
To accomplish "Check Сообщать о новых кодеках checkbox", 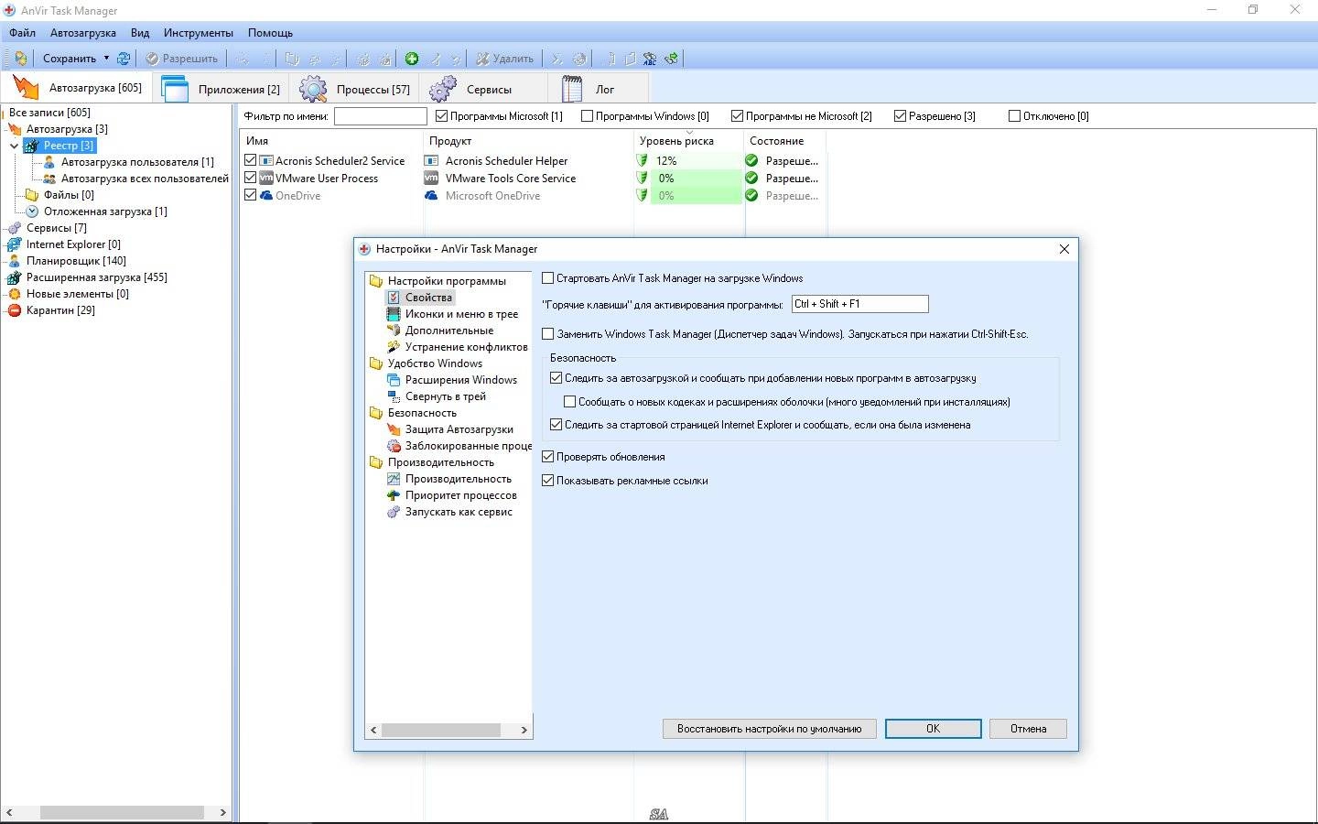I will click(x=569, y=402).
